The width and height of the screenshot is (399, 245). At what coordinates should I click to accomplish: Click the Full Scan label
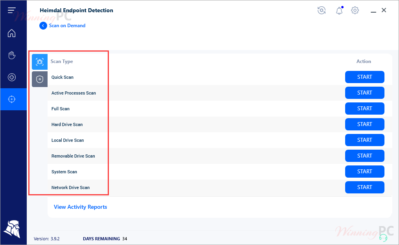(60, 109)
